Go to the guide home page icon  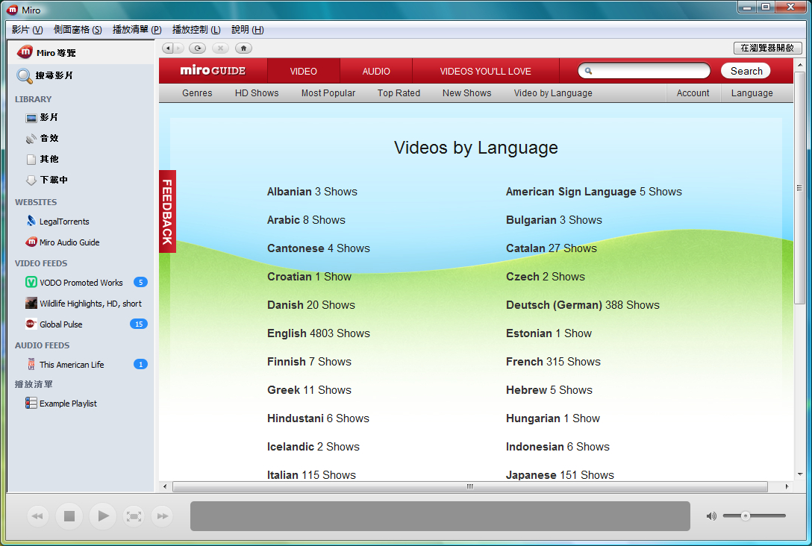point(243,48)
